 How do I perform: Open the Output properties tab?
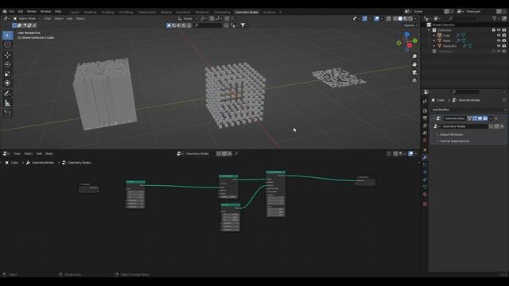point(425,118)
